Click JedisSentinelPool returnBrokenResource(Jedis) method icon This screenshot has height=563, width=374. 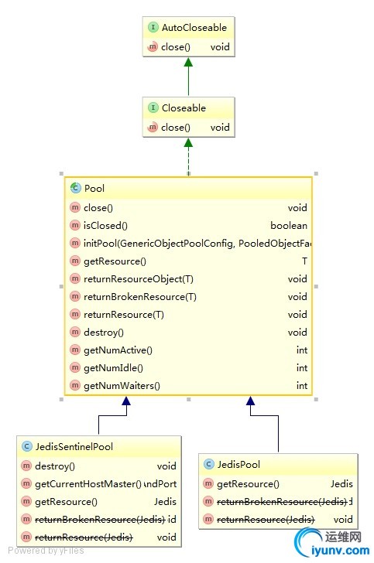[26, 519]
